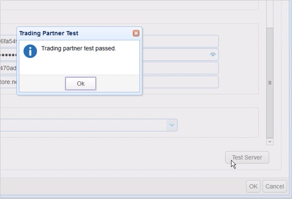The width and height of the screenshot is (292, 199).
Task: Confirm settings with the bottom OK button
Action: pos(253,186)
